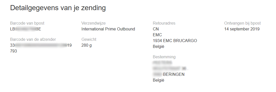Click the 1934 EMC BRUCARGO address line
The width and height of the screenshot is (276, 92).
pyautogui.click(x=175, y=41)
